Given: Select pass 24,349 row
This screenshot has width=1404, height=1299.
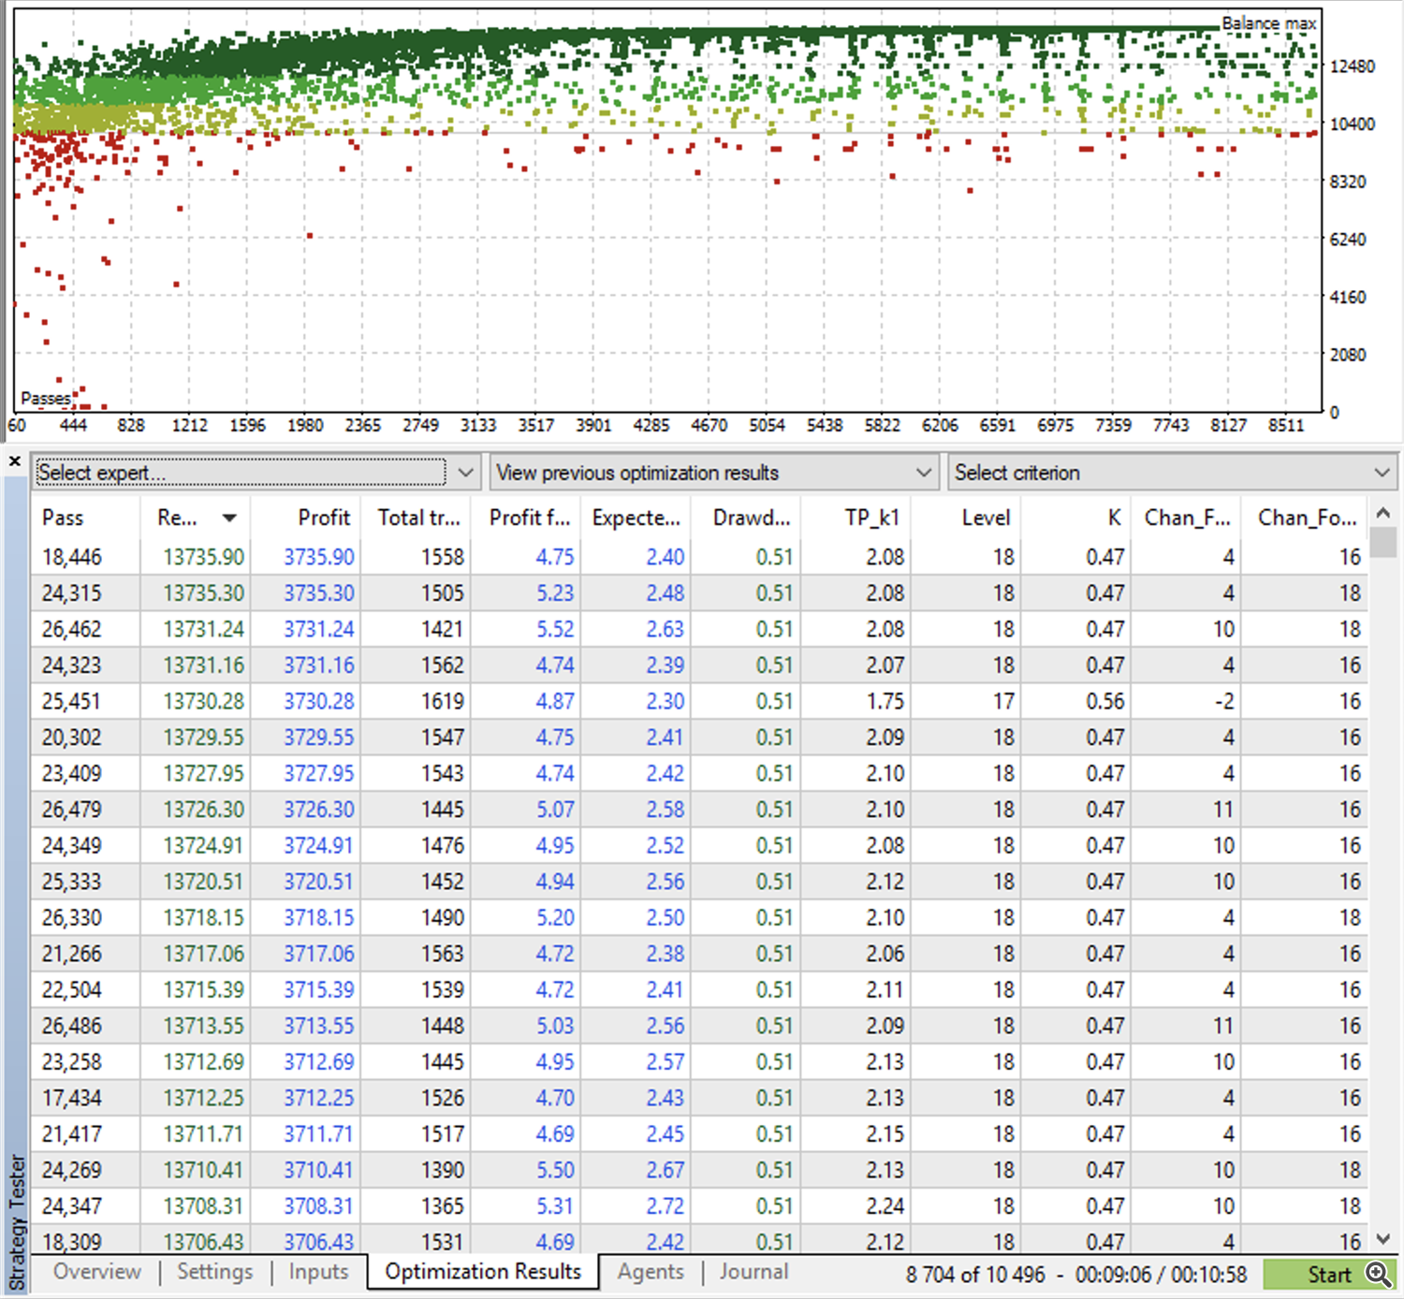Looking at the screenshot, I should point(699,845).
